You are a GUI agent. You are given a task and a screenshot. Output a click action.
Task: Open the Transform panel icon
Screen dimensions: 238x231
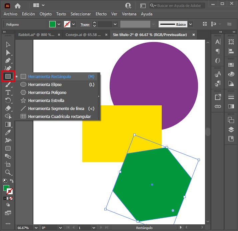click(231, 42)
